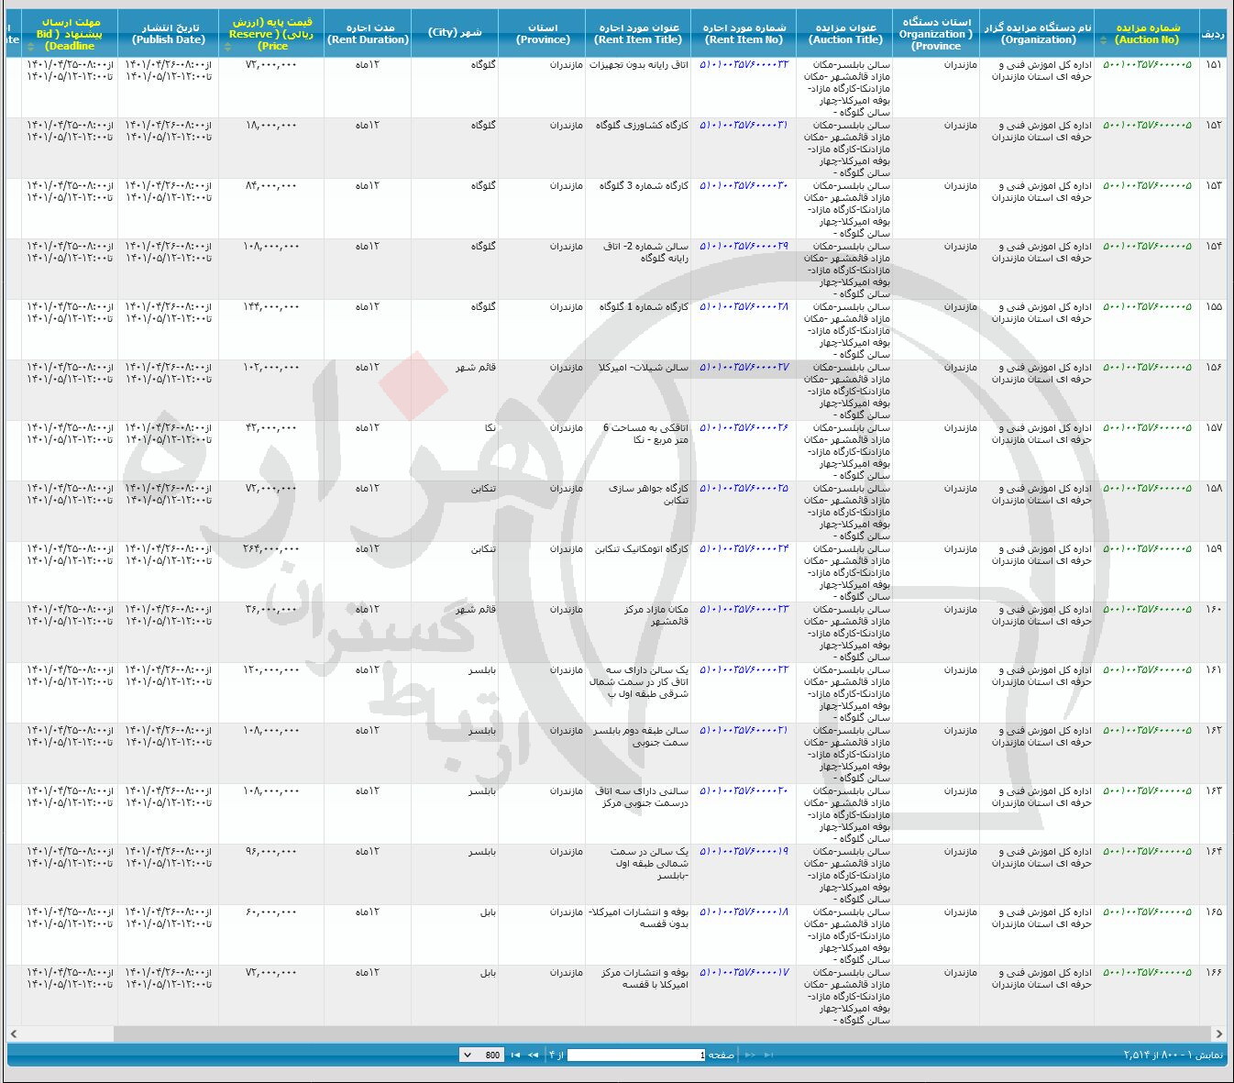This screenshot has width=1234, height=1083.
Task: Click the Rent Item No column header
Action: (x=744, y=34)
